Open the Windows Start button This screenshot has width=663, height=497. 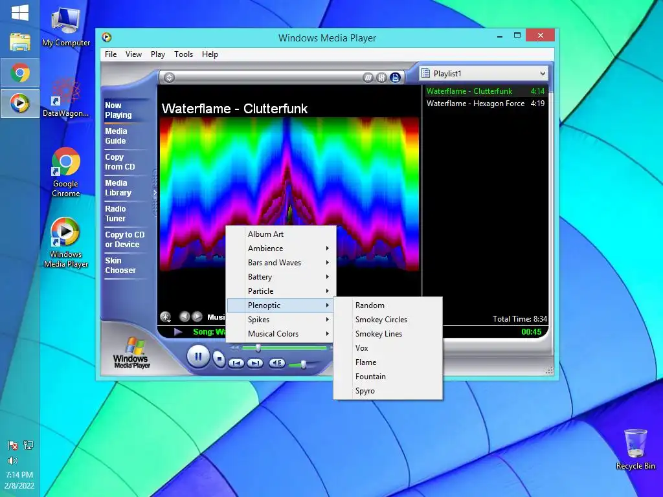click(20, 13)
